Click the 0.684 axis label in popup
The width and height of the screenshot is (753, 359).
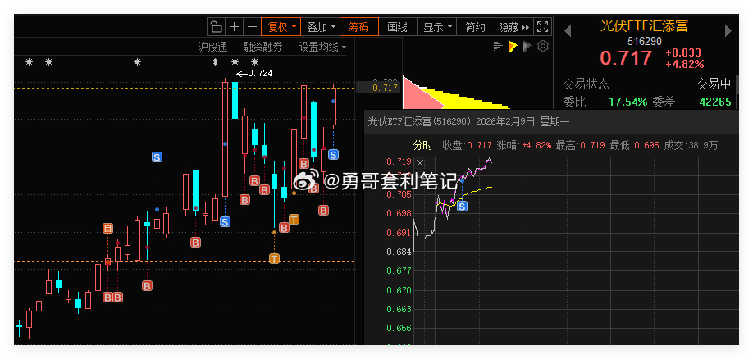[x=399, y=252]
